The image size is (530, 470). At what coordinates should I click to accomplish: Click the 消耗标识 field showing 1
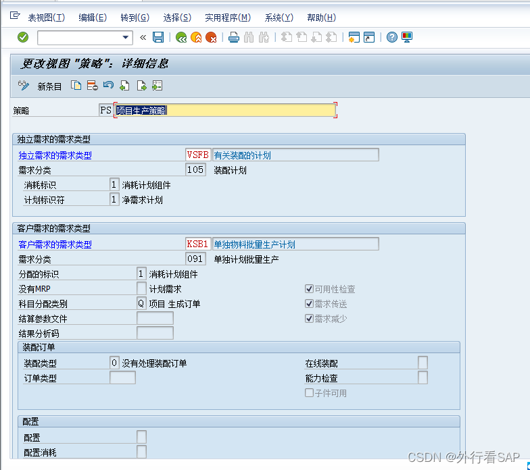click(x=114, y=184)
